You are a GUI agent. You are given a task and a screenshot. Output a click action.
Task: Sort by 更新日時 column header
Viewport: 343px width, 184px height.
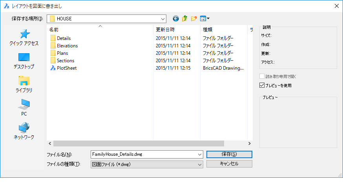tap(177, 29)
